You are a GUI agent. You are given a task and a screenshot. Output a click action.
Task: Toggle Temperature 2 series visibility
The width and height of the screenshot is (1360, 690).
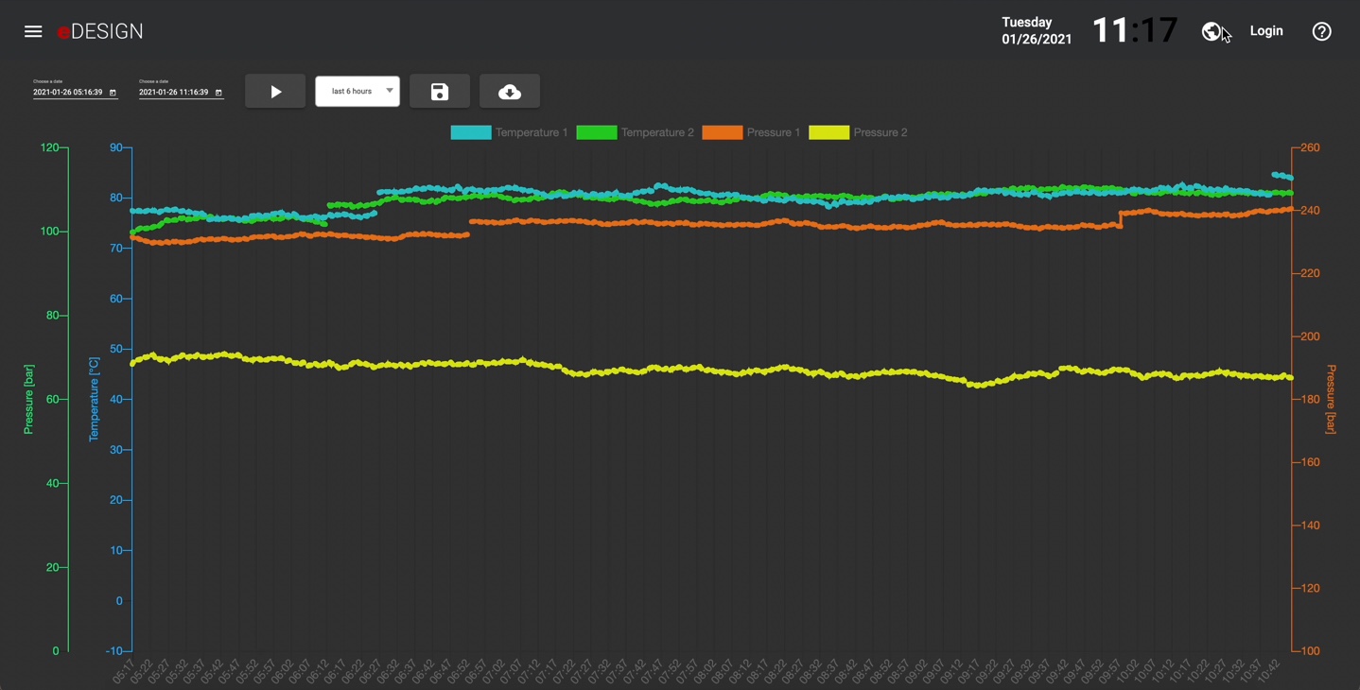[x=657, y=132]
